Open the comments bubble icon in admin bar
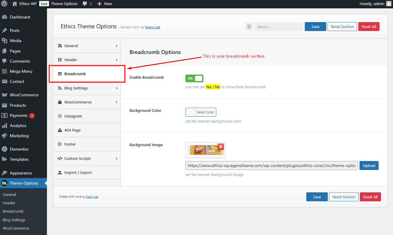Image resolution: width=393 pixels, height=235 pixels. pyautogui.click(x=85, y=4)
